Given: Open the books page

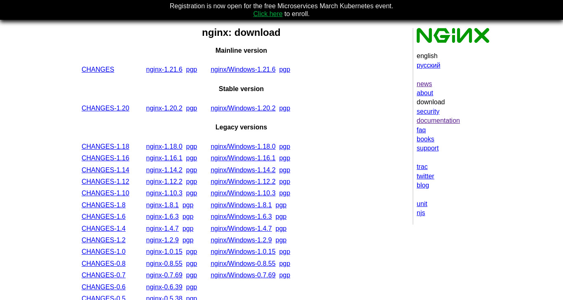Looking at the screenshot, I should click(x=425, y=139).
